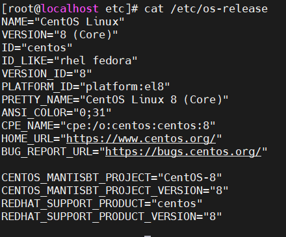Click the VERSION="8 (Core)" line
The height and width of the screenshot is (237, 286).
(60, 35)
